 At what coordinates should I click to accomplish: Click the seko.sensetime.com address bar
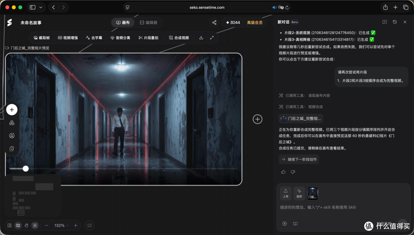pos(207,7)
